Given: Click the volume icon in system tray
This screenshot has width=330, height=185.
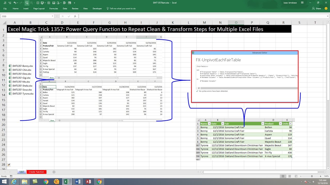Looking at the screenshot, I should click(x=314, y=182).
